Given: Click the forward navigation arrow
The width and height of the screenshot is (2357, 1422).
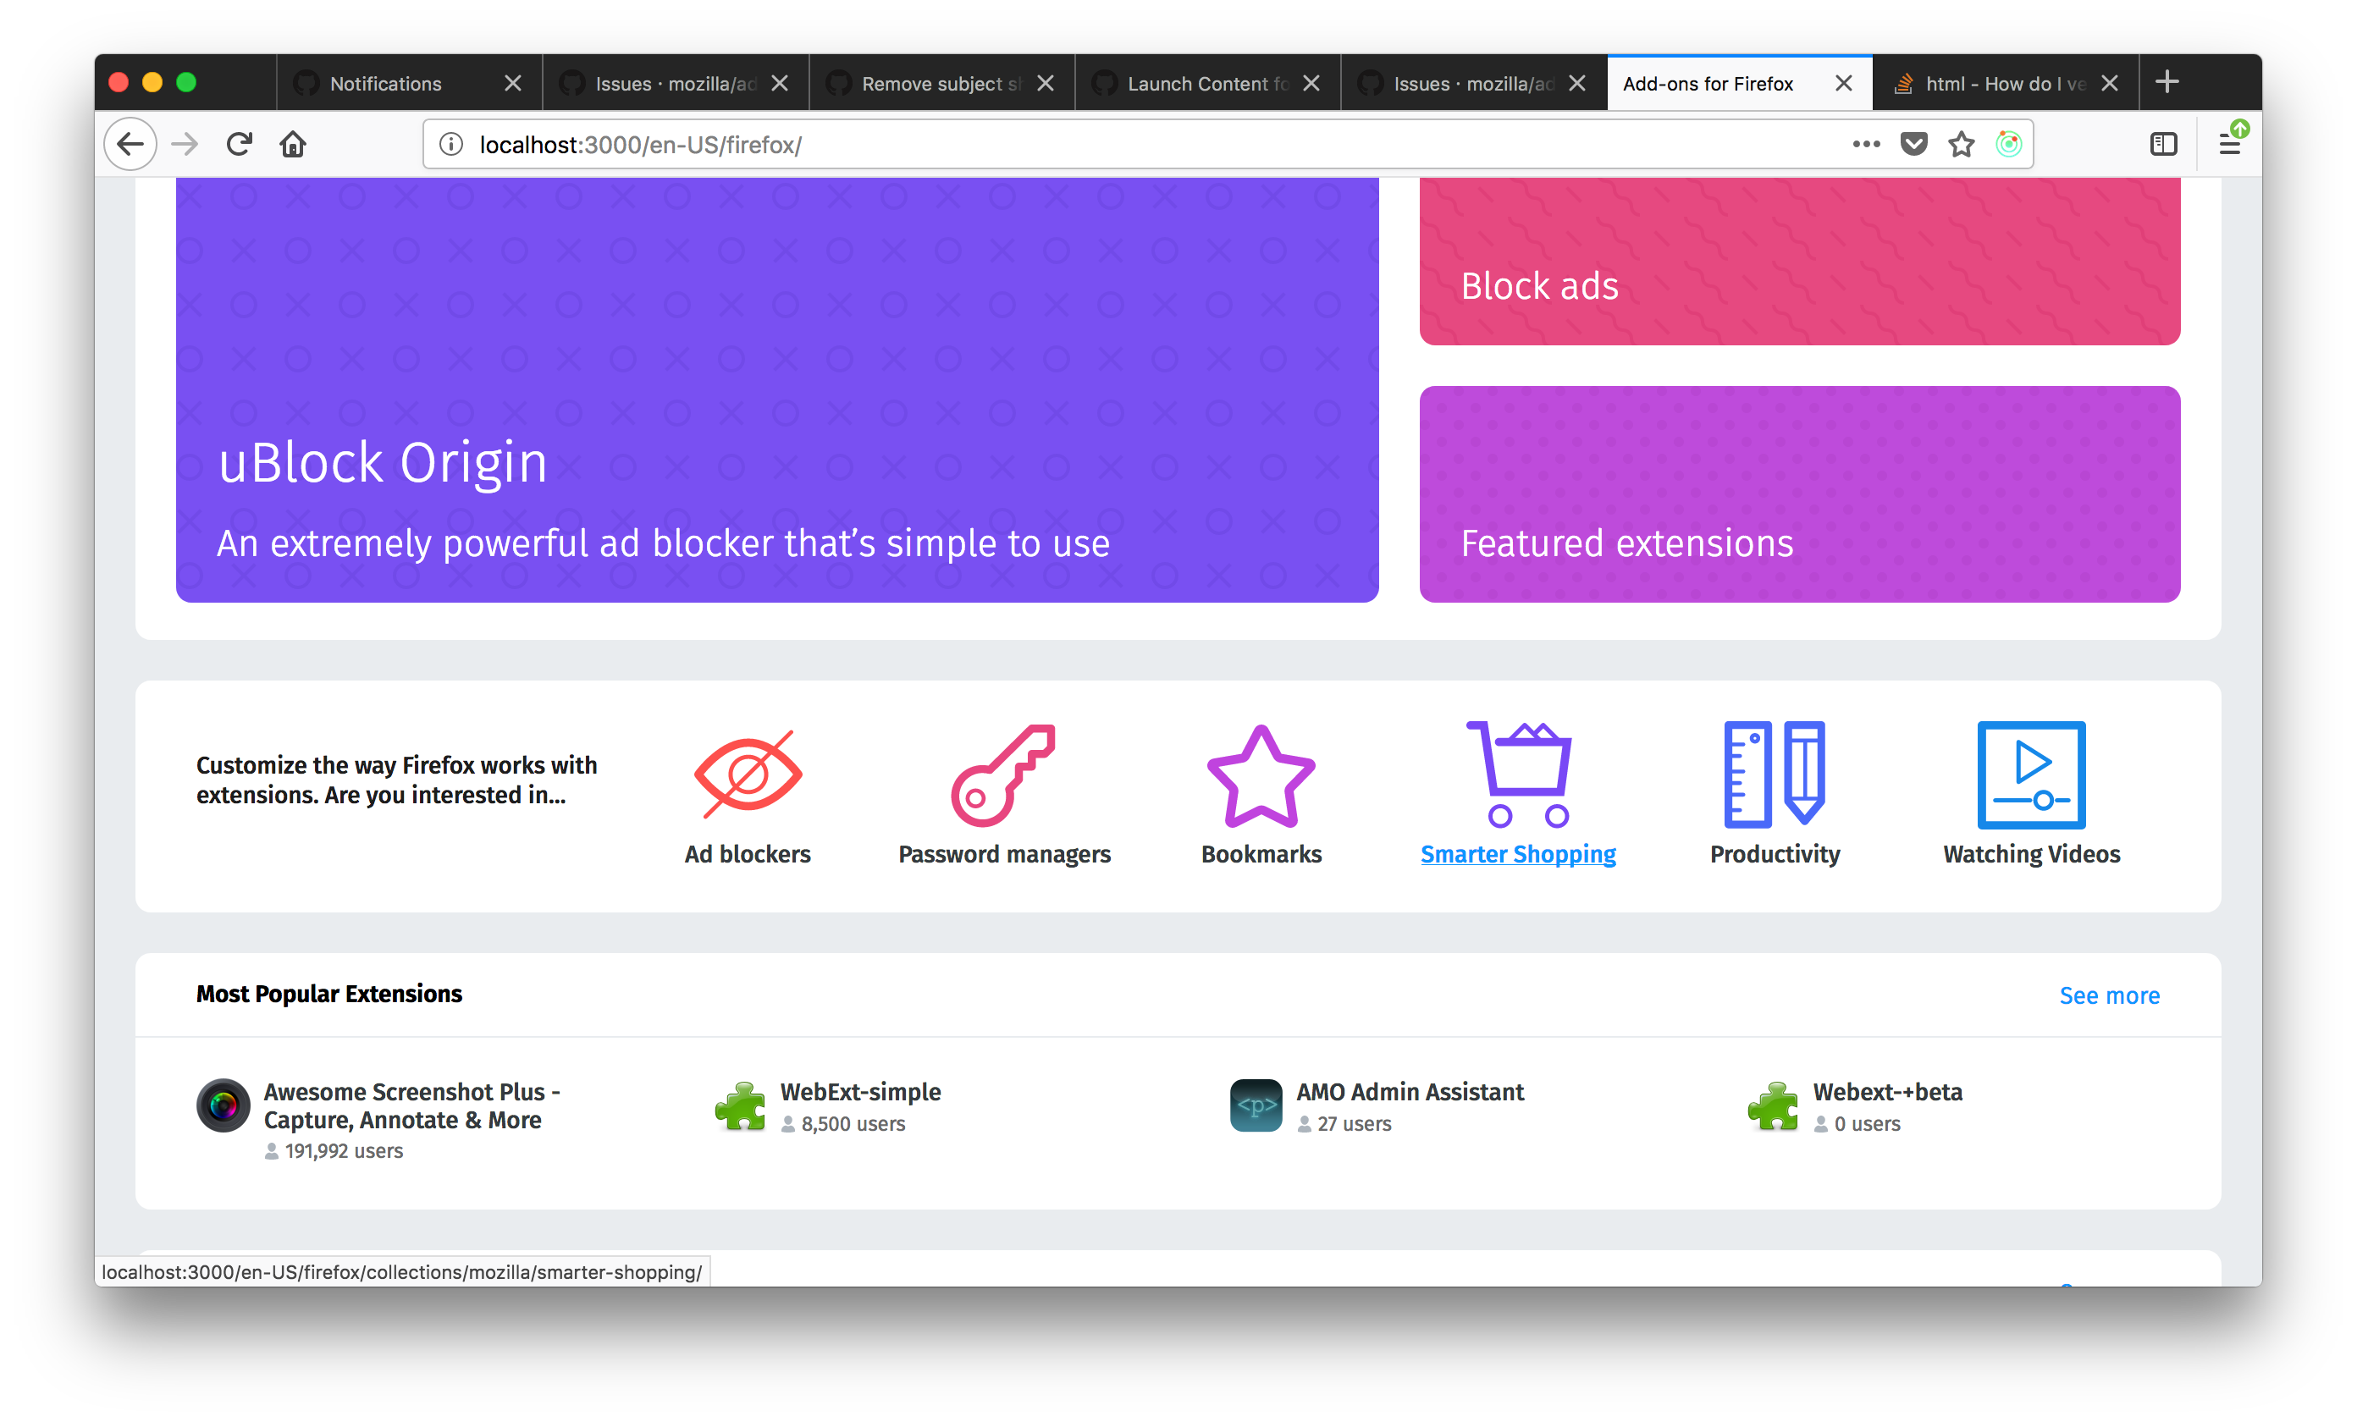Looking at the screenshot, I should [x=185, y=145].
